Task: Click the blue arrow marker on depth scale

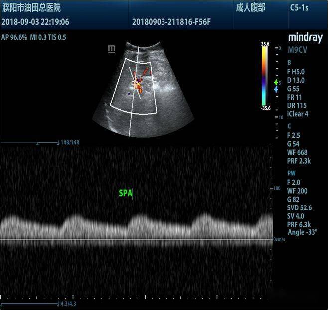Action: [277, 89]
